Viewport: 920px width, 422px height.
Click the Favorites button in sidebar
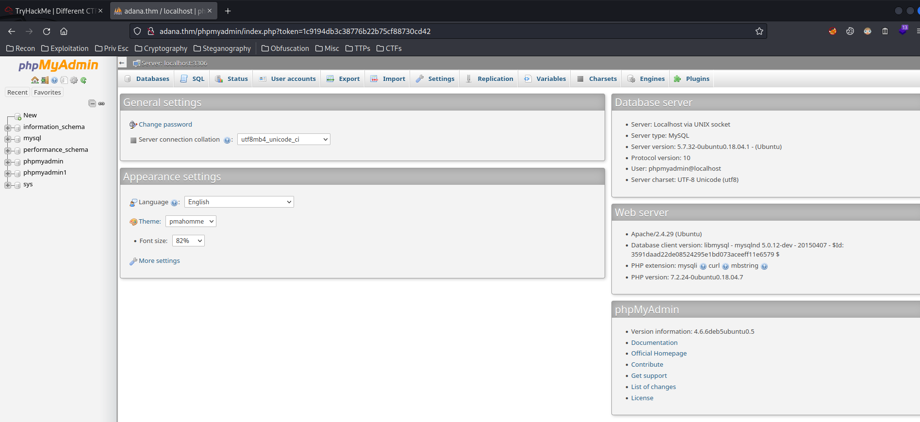click(x=48, y=92)
